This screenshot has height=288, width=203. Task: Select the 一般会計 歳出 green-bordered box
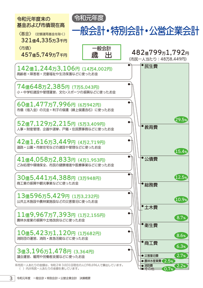pos(101,52)
